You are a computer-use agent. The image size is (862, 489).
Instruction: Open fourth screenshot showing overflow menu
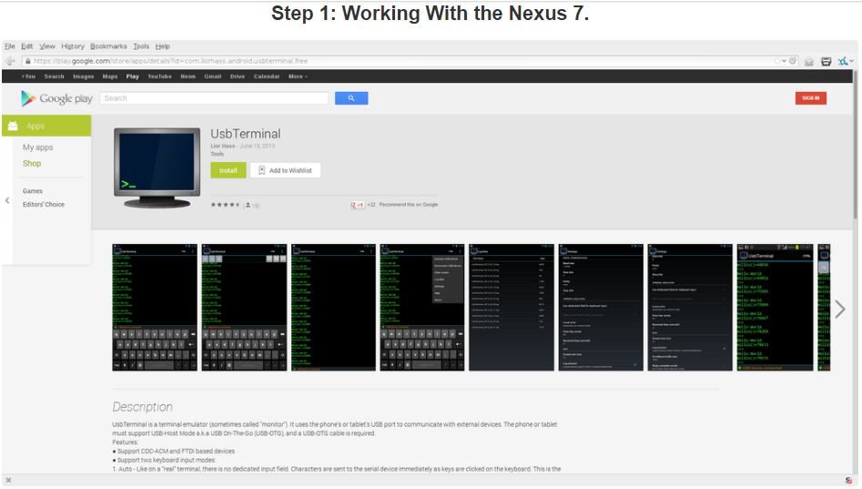[x=422, y=308]
